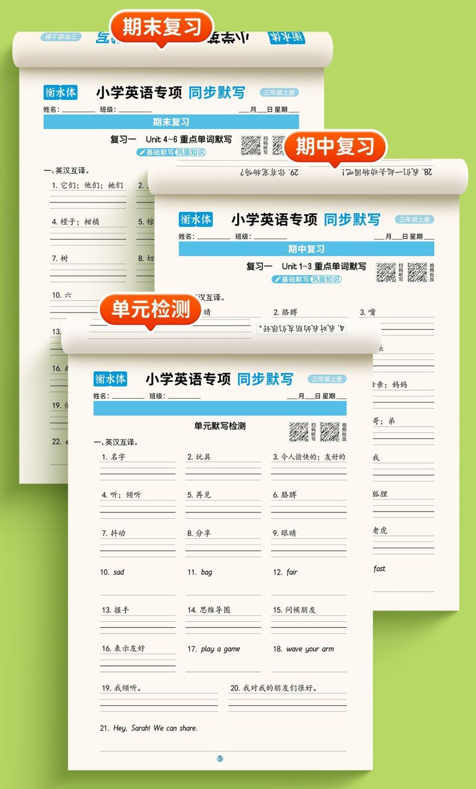
Task: Click the 复习一 Unit 4~6 重点单词默写 heading
Action: (x=171, y=139)
